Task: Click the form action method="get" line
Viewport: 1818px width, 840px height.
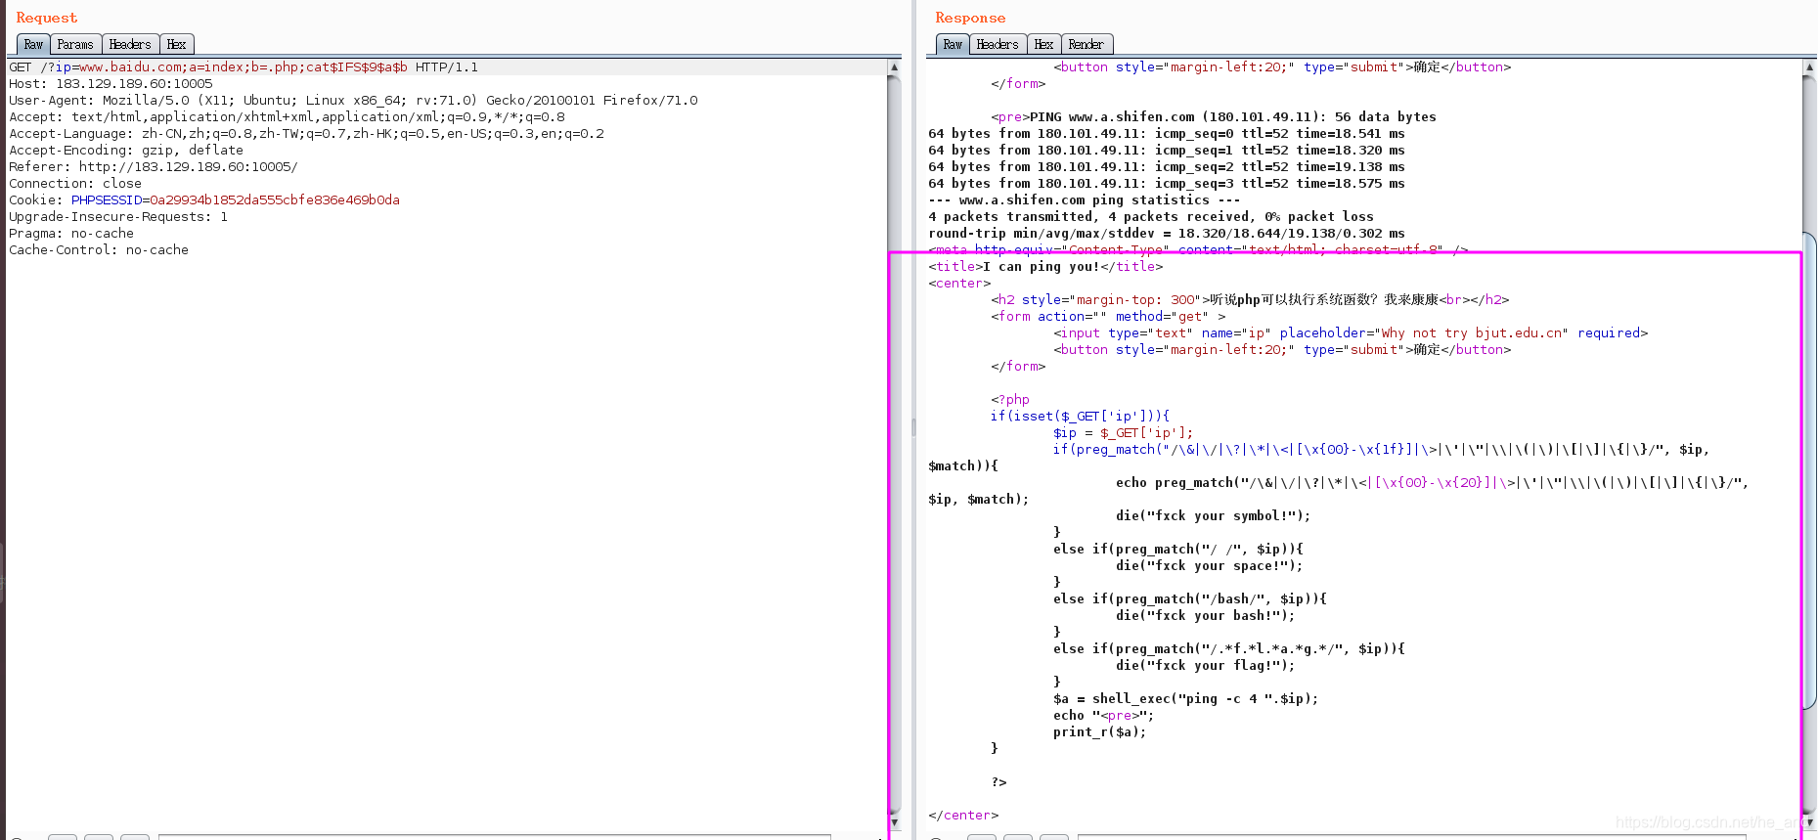Action: [x=1108, y=317]
